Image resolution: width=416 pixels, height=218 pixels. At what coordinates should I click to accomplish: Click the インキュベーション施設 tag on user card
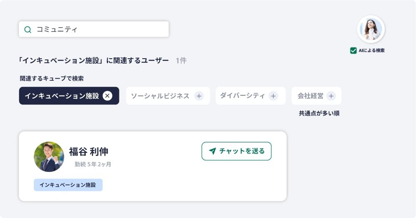68,185
